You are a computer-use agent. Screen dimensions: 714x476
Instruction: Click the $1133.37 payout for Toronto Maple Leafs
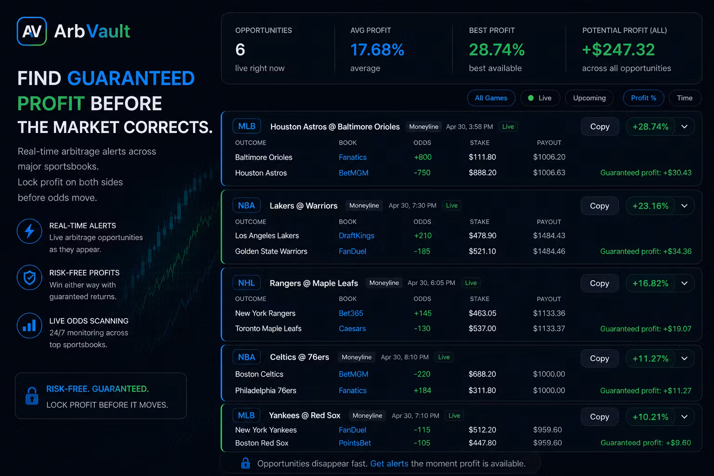(549, 329)
